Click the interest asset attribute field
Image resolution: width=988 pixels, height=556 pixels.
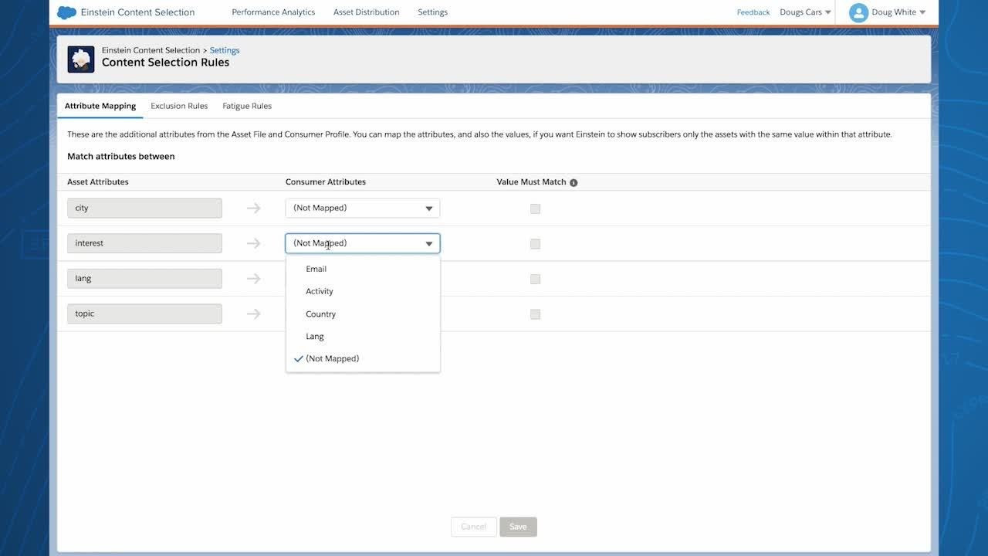click(144, 243)
